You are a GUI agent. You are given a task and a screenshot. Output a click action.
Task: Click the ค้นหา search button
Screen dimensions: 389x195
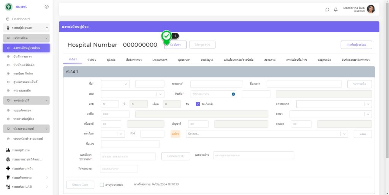(x=176, y=45)
